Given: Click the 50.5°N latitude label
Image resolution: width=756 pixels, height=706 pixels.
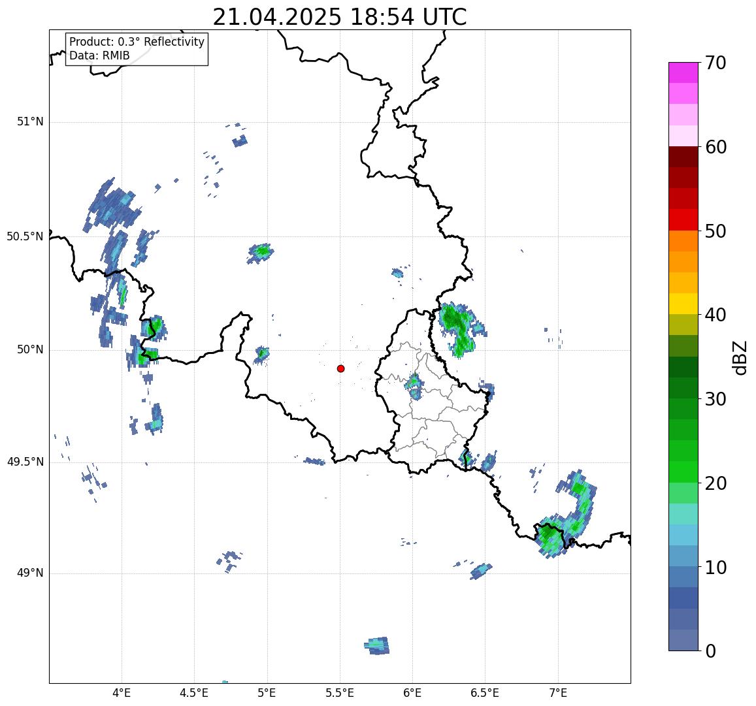Looking at the screenshot, I should [25, 236].
